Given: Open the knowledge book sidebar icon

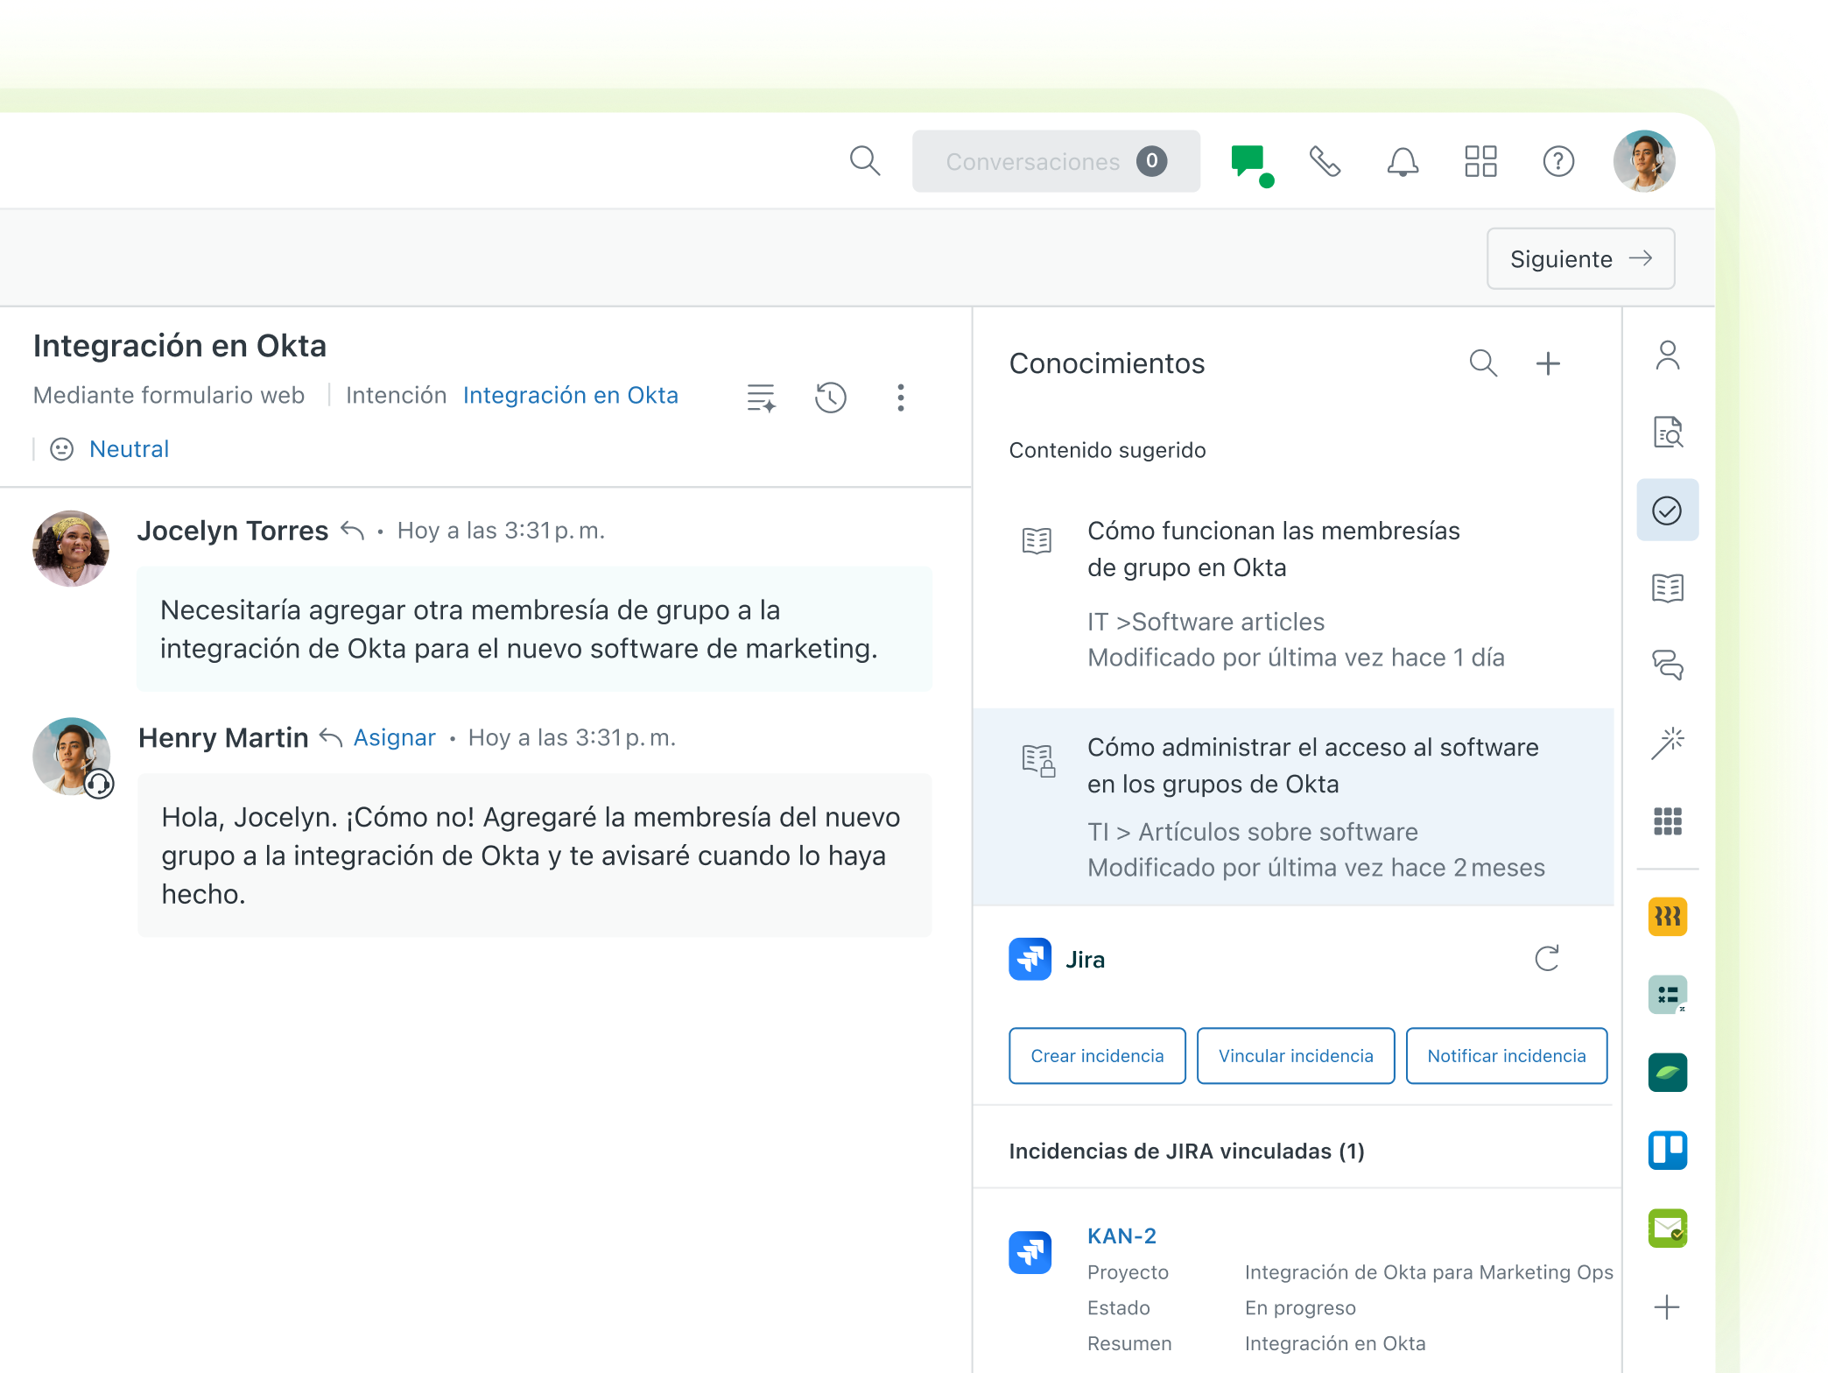Looking at the screenshot, I should (1667, 588).
